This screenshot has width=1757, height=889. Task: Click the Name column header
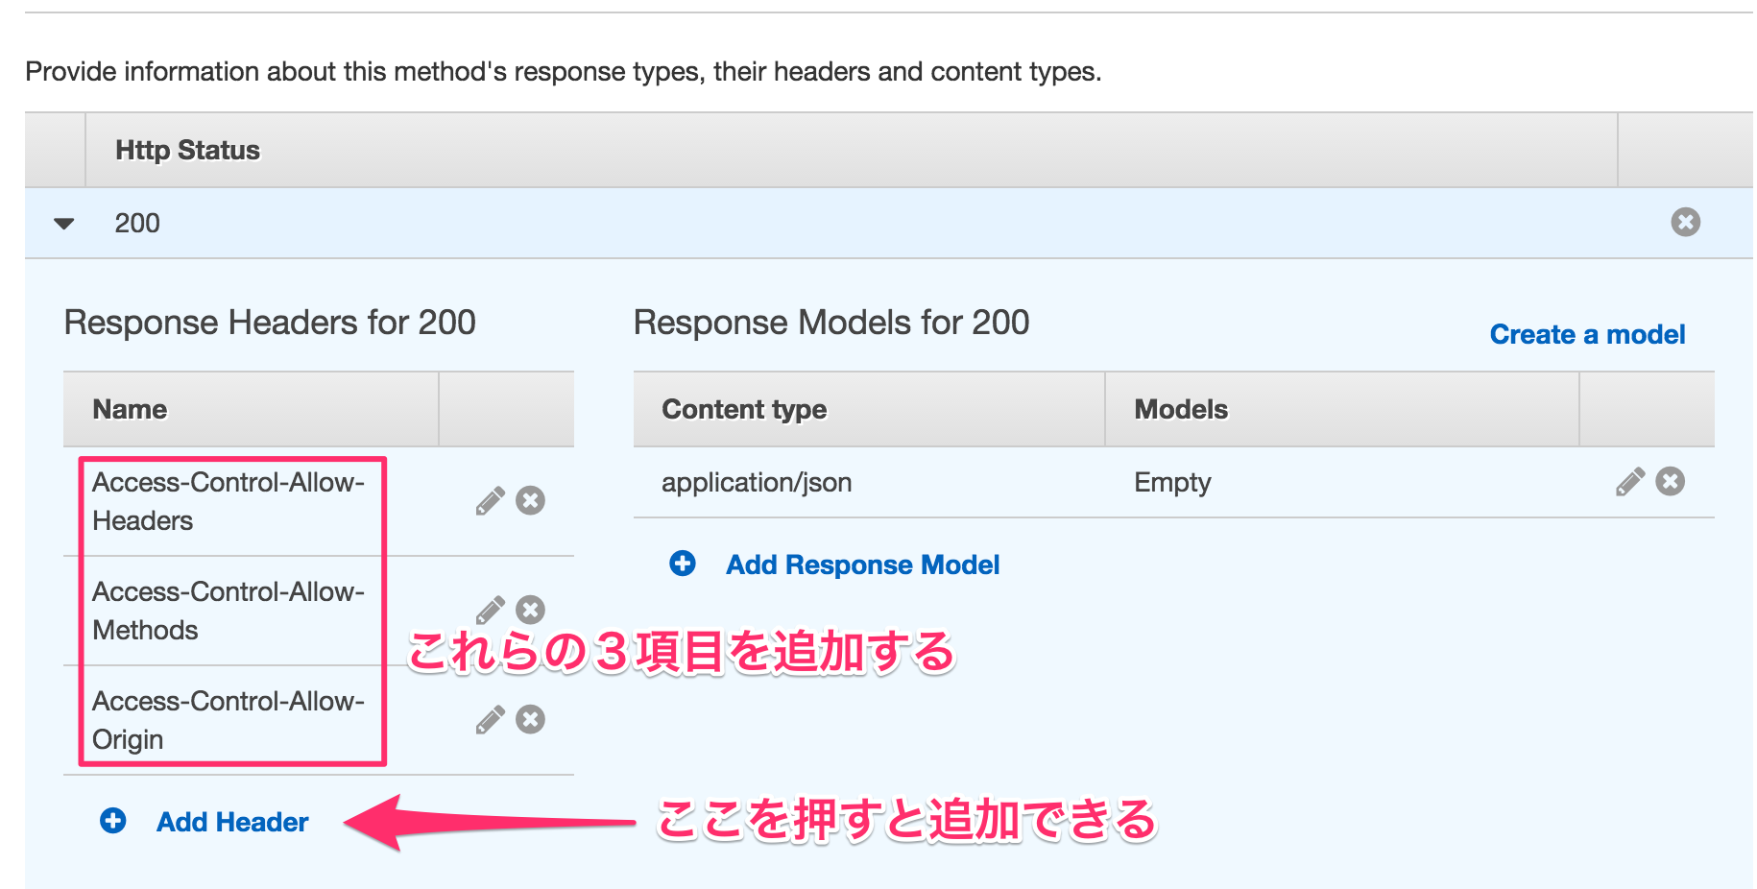tap(129, 409)
